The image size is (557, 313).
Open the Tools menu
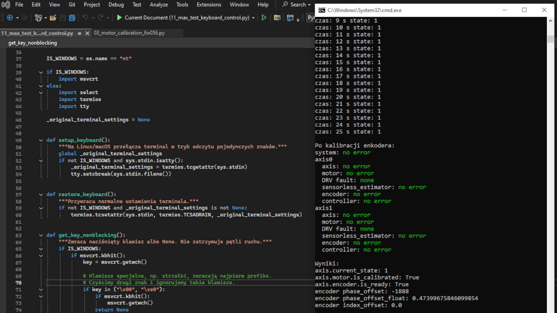click(x=182, y=5)
